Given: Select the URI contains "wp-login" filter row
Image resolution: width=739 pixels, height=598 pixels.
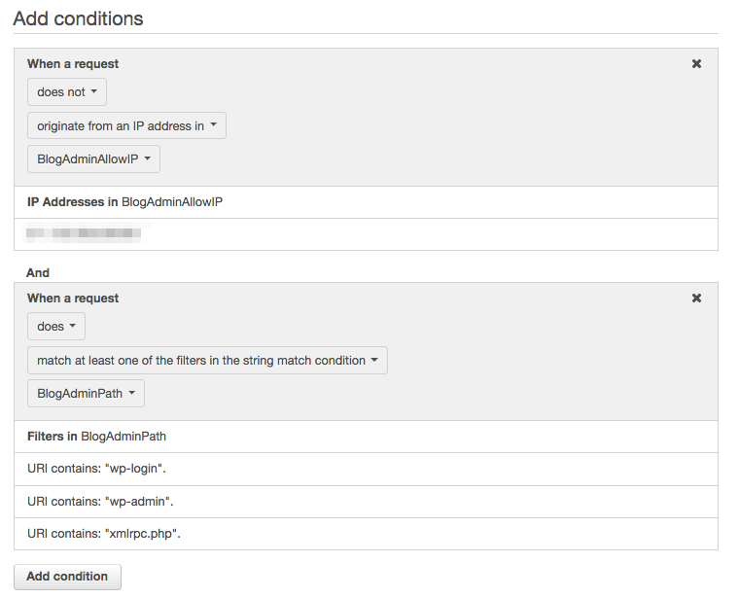Looking at the screenshot, I should pos(366,469).
